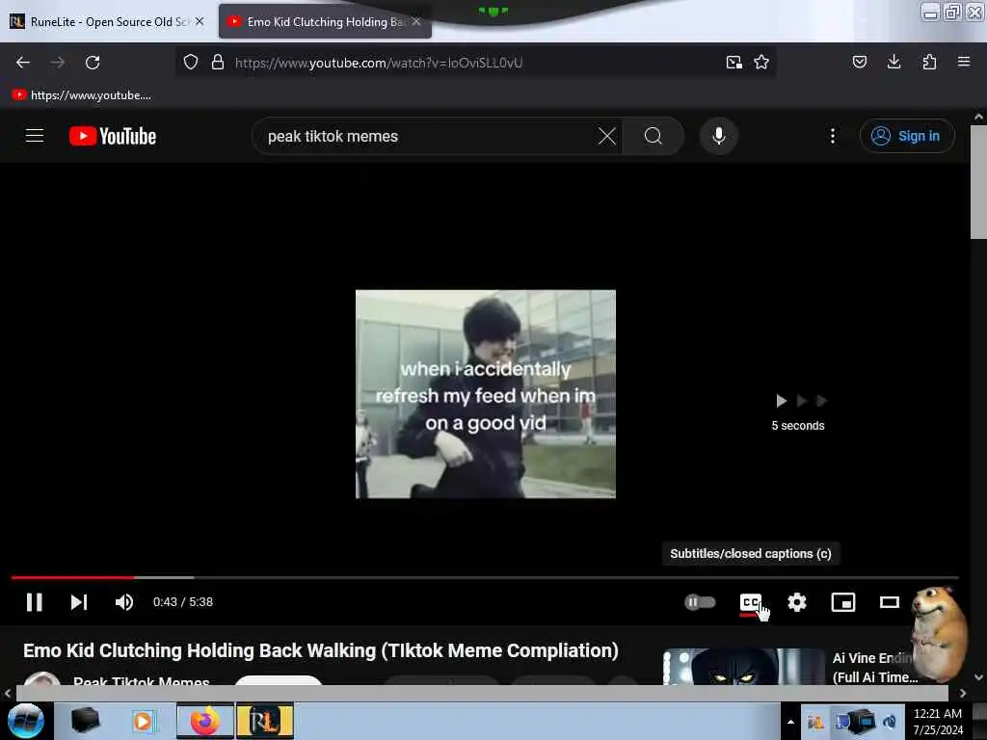Close the Emo Kid YouTube tab

[416, 21]
